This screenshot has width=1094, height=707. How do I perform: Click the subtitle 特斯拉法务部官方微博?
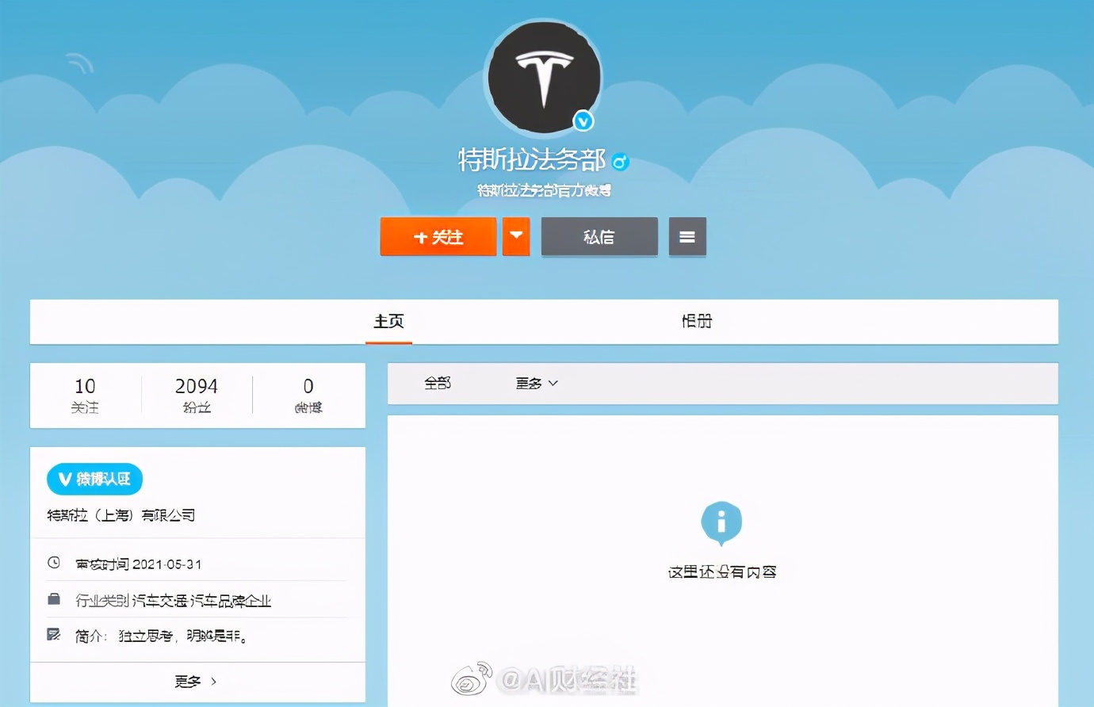(544, 190)
